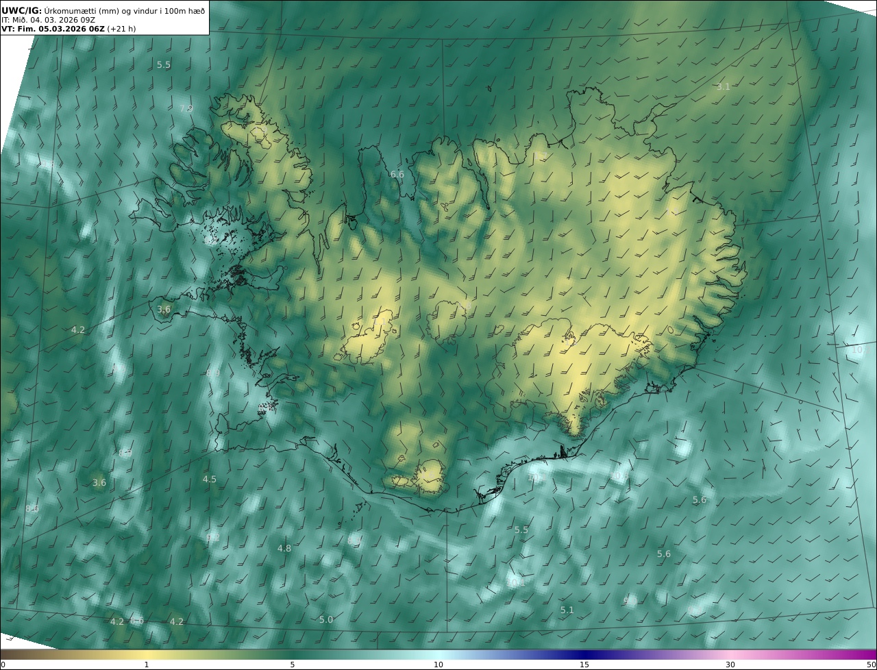877x670 pixels.
Task: Click the VT: Fim. 05.03.2026 06Z line
Action: coord(69,29)
